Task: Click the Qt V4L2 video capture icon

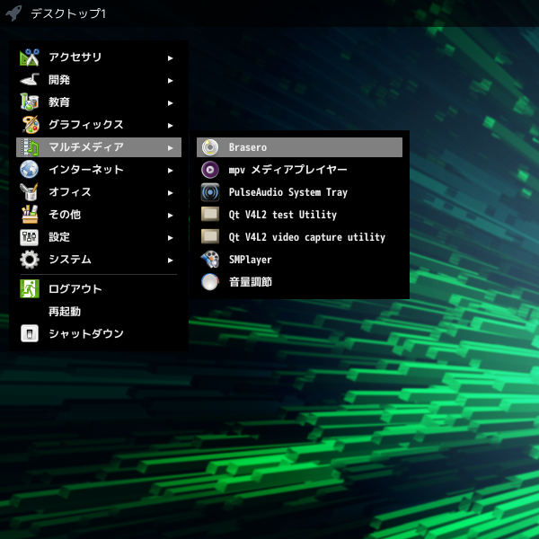Action: (x=210, y=236)
